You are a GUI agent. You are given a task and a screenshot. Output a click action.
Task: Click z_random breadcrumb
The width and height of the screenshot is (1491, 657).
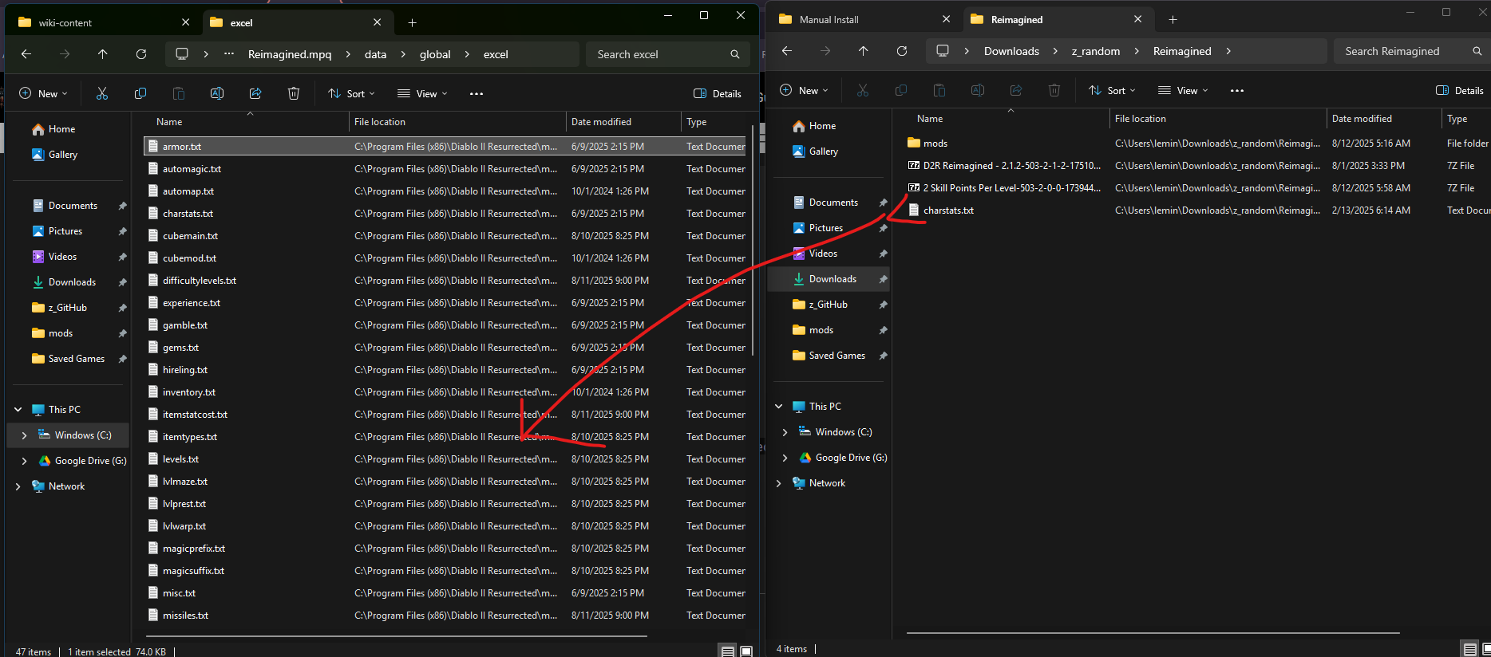pyautogui.click(x=1096, y=51)
